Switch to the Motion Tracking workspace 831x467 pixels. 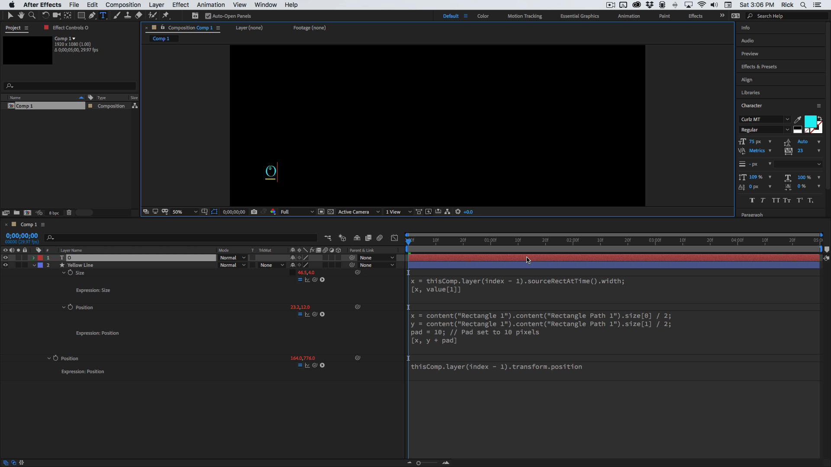click(524, 16)
